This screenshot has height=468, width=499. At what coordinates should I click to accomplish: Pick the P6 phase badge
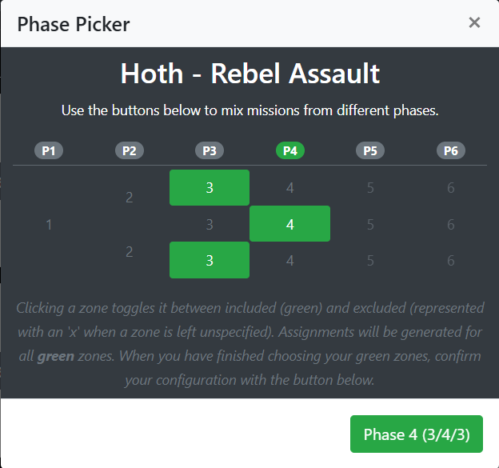pos(450,150)
